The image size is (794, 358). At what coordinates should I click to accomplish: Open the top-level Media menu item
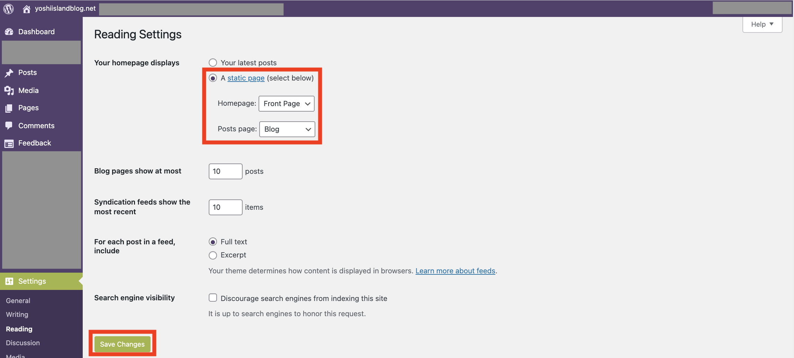(28, 91)
